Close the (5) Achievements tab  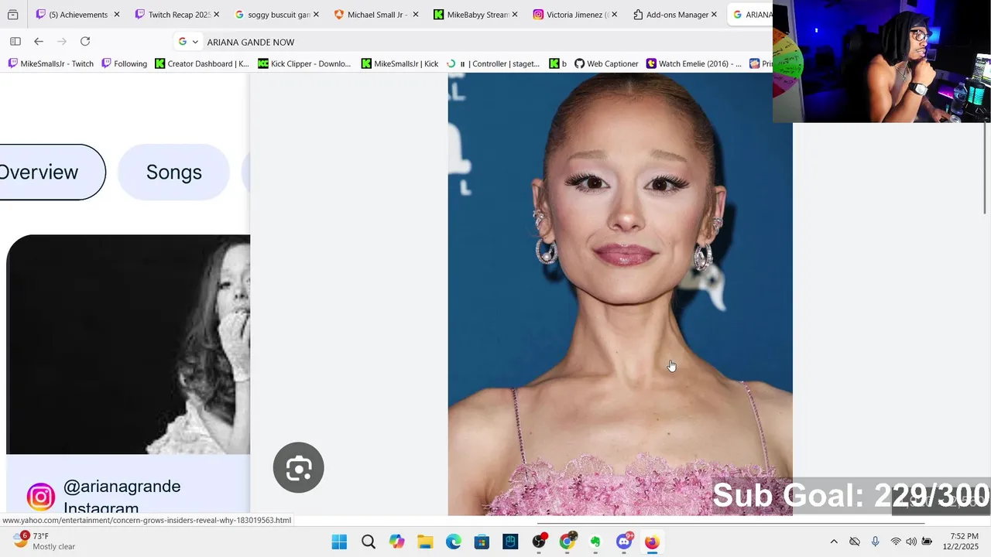[117, 15]
